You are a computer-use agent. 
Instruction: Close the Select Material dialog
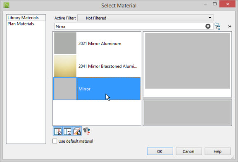227,4
